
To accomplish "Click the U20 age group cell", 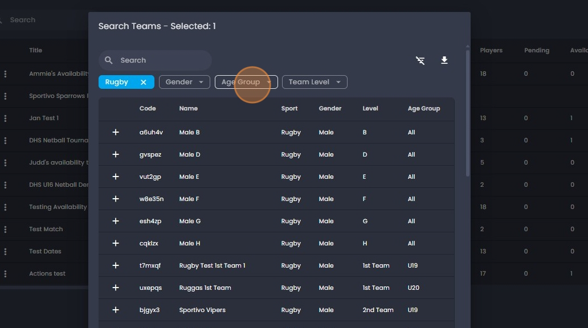I will [x=414, y=288].
